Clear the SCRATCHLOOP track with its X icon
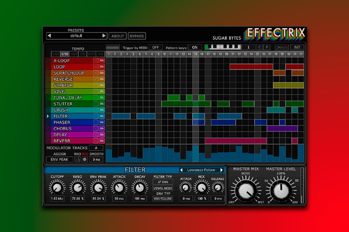Screen dimensions: 349x232 point(96,73)
